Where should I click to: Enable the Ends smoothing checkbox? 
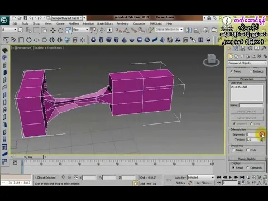(x=248, y=150)
